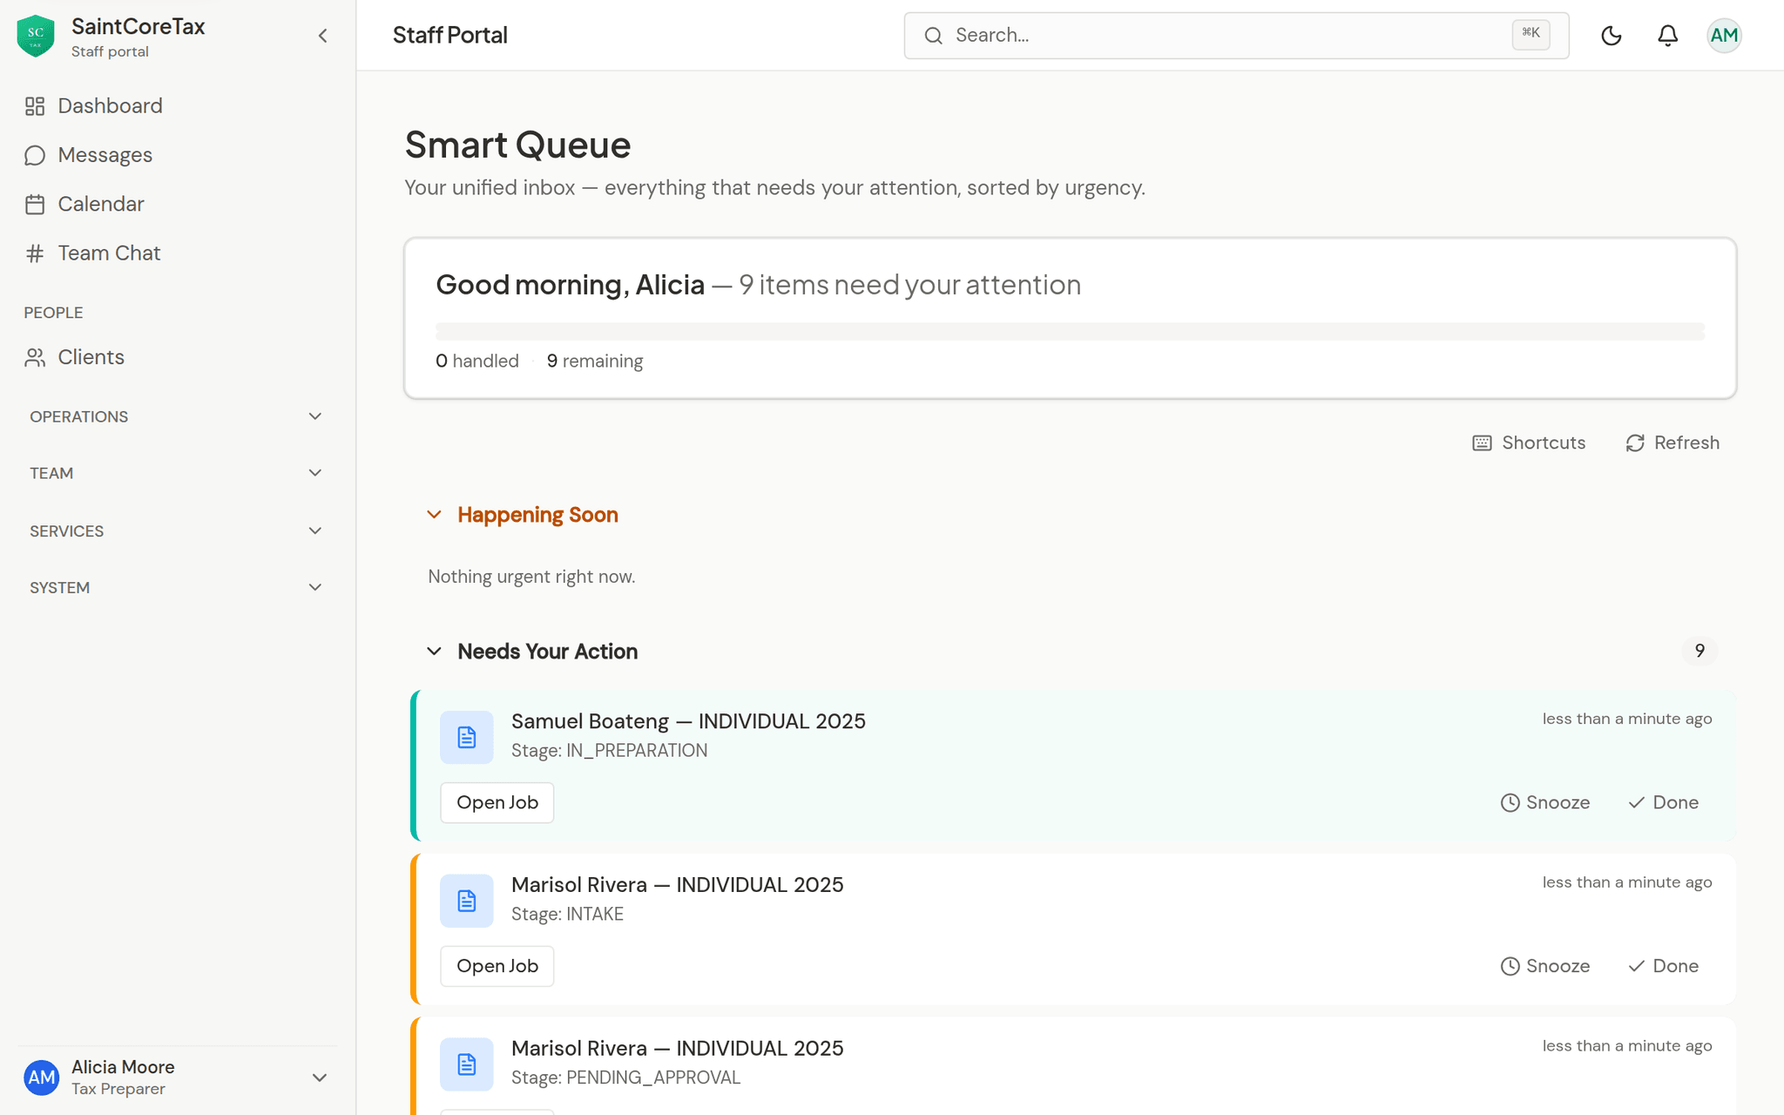Expand the SERVICES section
This screenshot has height=1115, width=1784.
(x=178, y=530)
